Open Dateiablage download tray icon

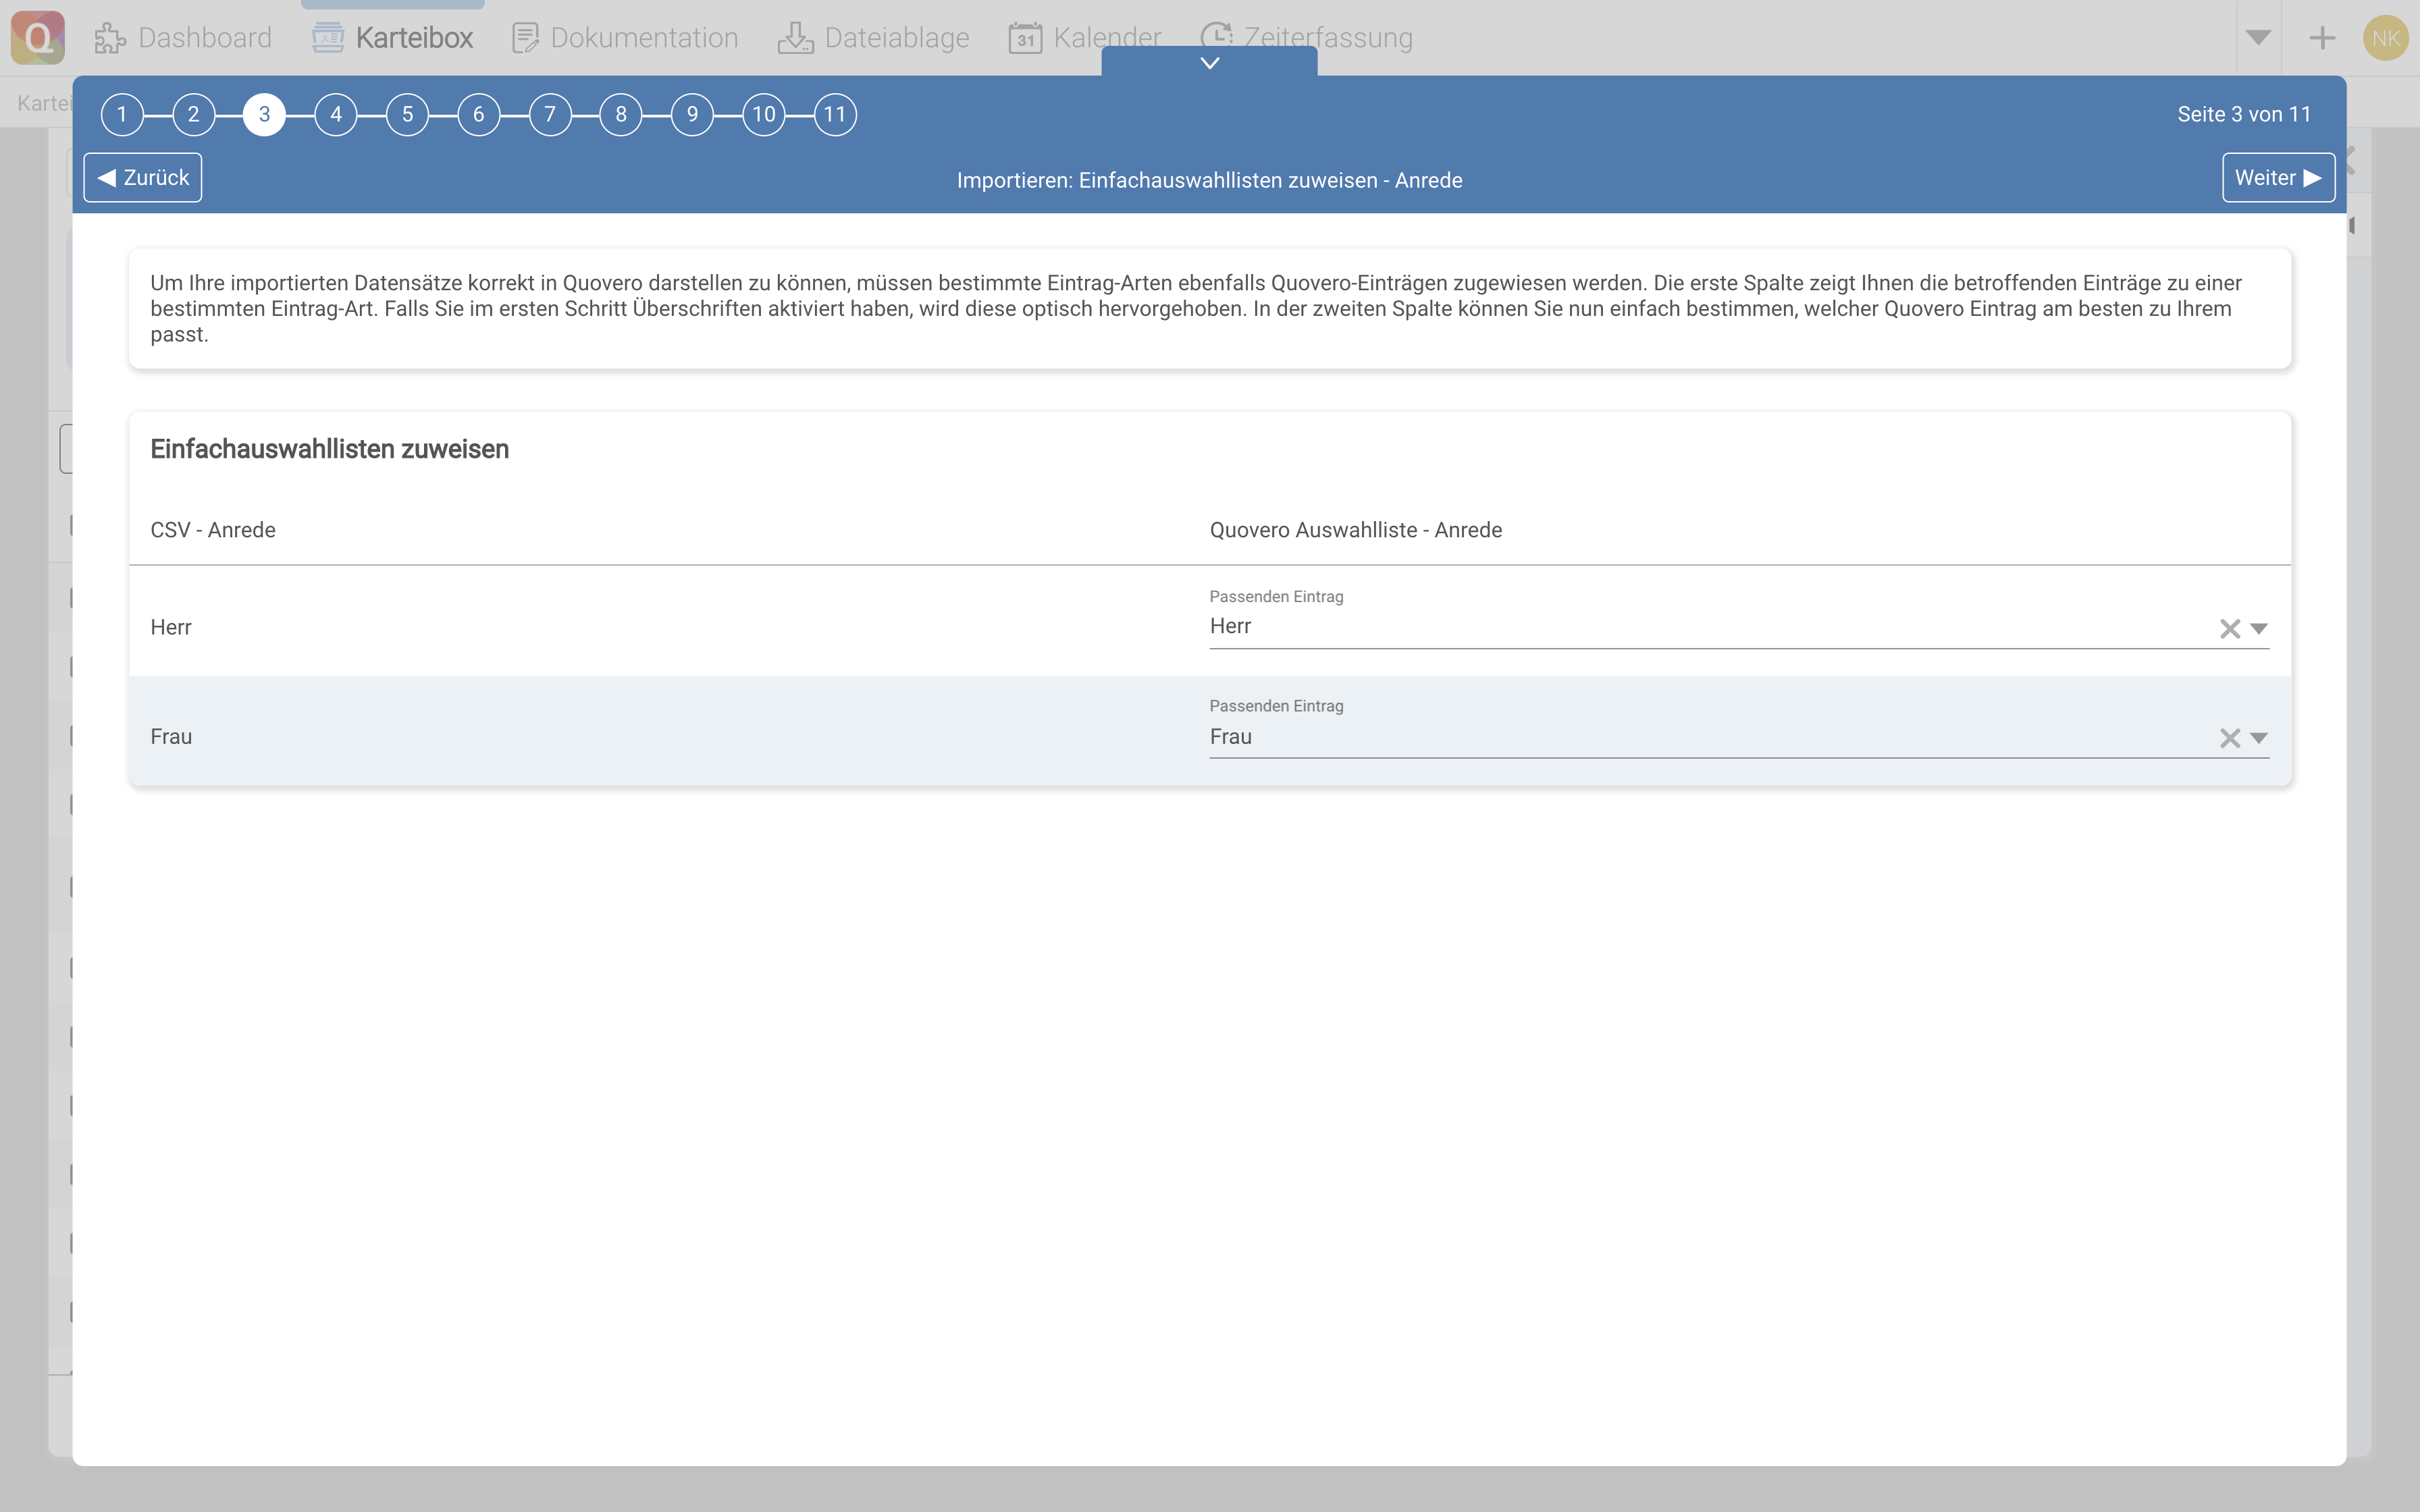click(795, 38)
